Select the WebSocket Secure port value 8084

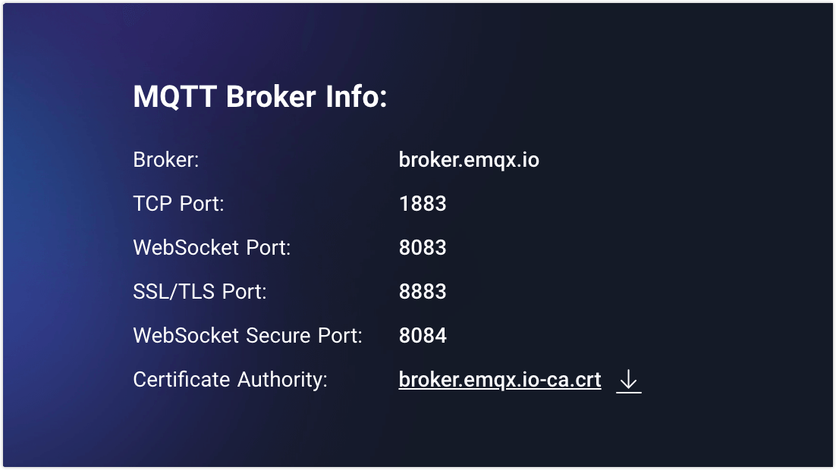423,336
